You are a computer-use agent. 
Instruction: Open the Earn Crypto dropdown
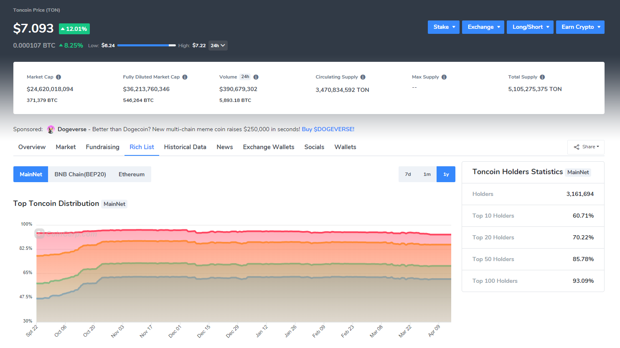coord(580,27)
